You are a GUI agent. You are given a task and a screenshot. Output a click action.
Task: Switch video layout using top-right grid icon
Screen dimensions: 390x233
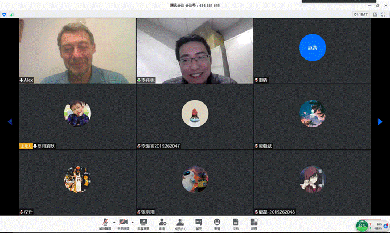[x=374, y=14]
